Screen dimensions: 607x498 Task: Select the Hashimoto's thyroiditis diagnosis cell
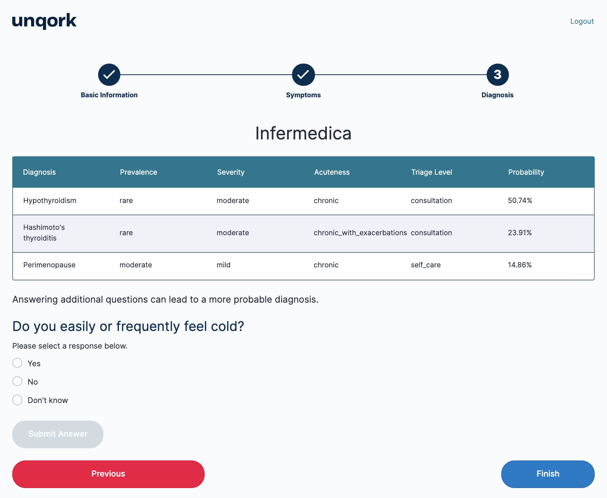pyautogui.click(x=44, y=233)
